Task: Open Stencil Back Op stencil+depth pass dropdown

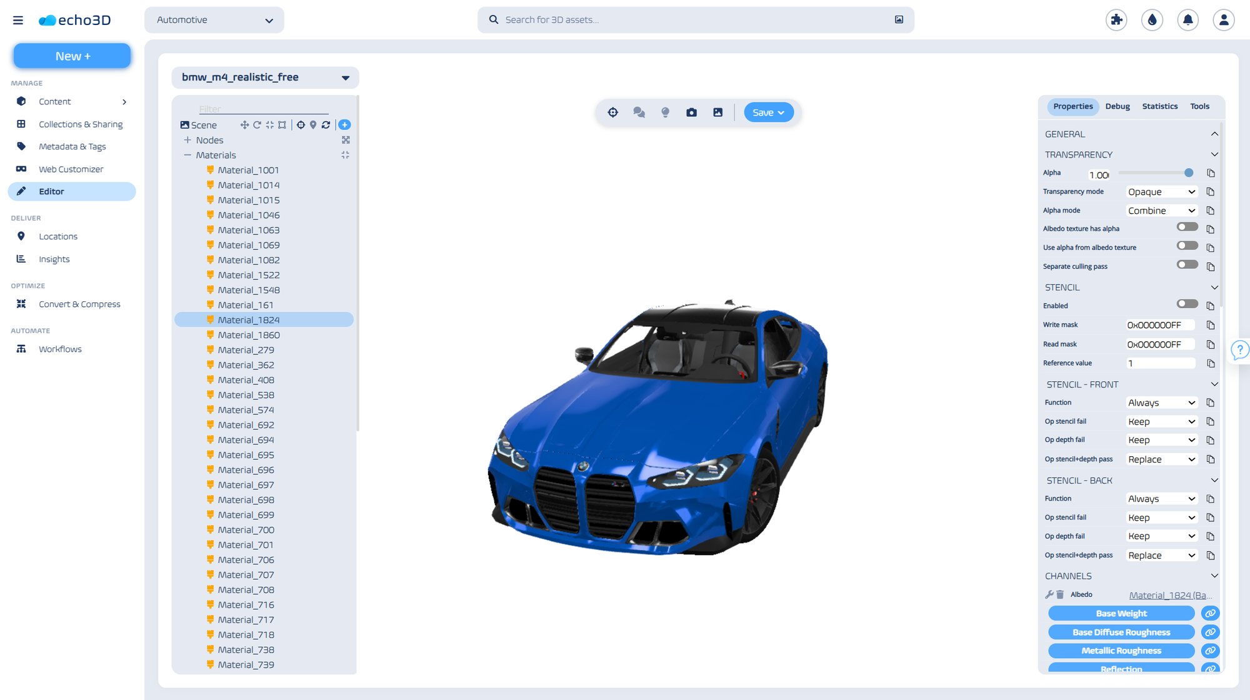Action: (1161, 556)
